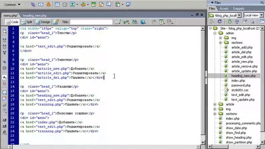Open the Files panel options menu

click(x=262, y=3)
